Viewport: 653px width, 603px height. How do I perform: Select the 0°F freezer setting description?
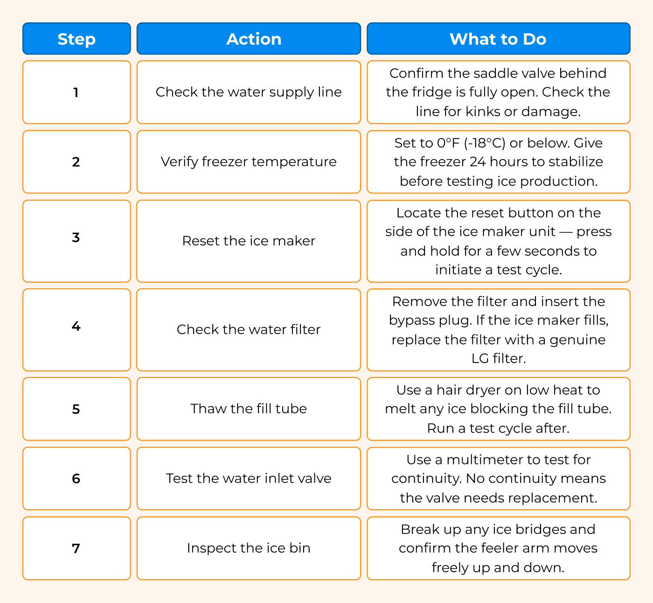coord(498,162)
